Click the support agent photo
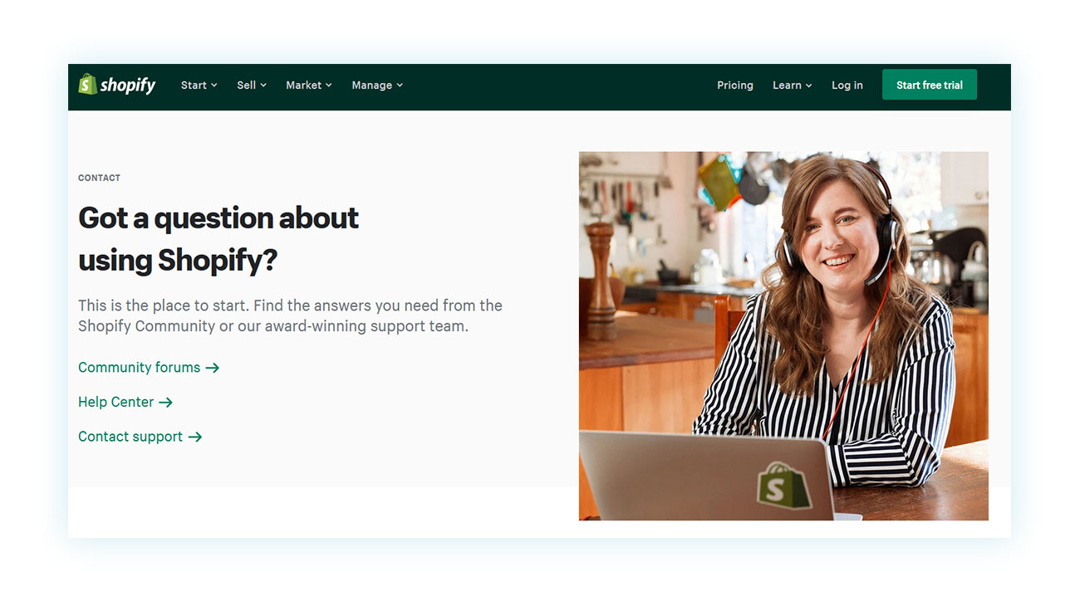Image resolution: width=1080 pixels, height=601 pixels. coord(783,336)
